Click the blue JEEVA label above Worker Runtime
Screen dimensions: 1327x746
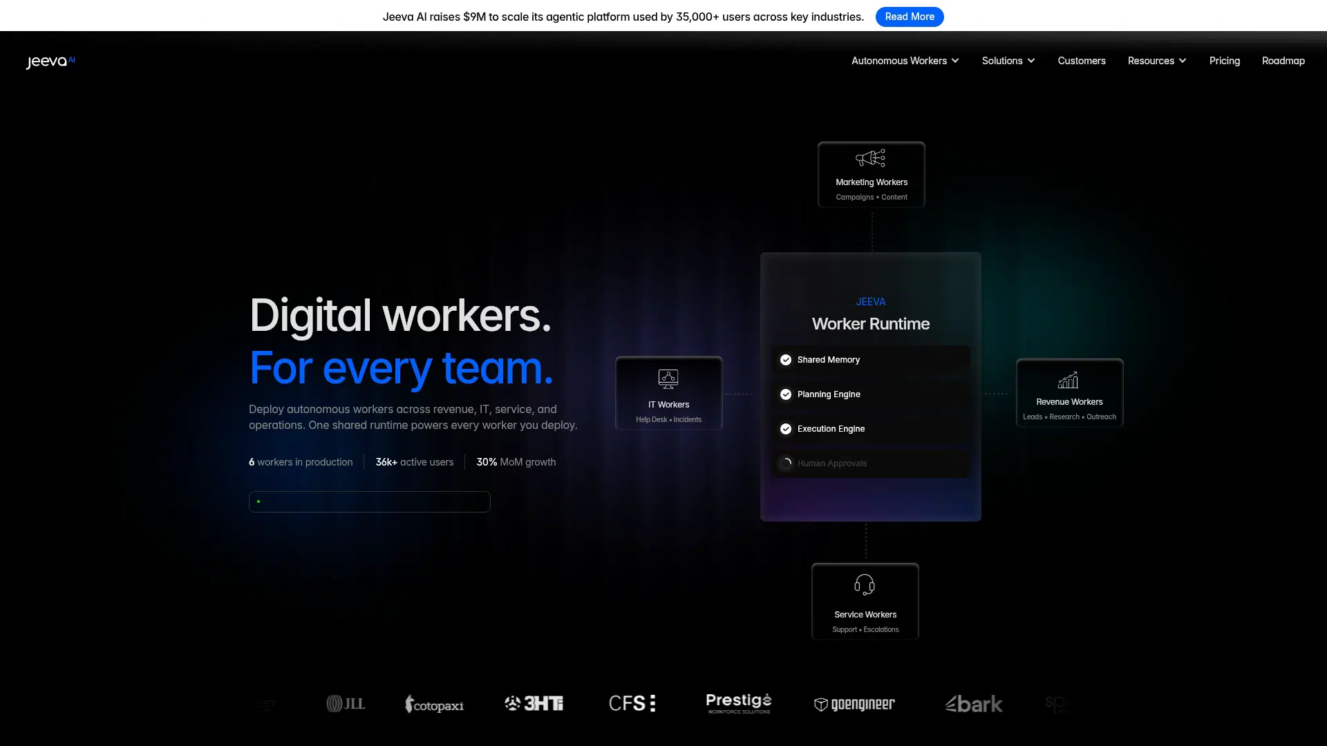[871, 302]
